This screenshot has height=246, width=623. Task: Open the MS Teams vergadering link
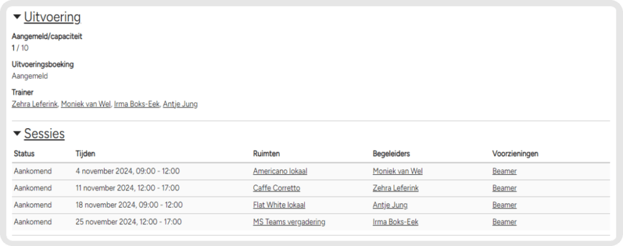[x=289, y=222]
